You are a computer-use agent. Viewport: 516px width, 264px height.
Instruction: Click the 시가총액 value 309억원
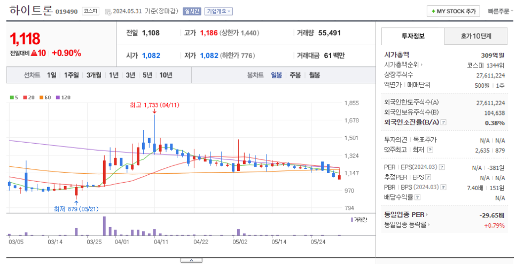[x=492, y=56]
